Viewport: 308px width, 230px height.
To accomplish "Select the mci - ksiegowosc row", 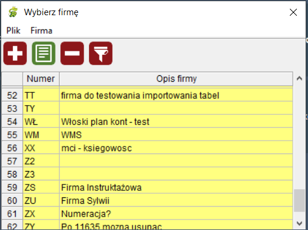I will (x=148, y=148).
